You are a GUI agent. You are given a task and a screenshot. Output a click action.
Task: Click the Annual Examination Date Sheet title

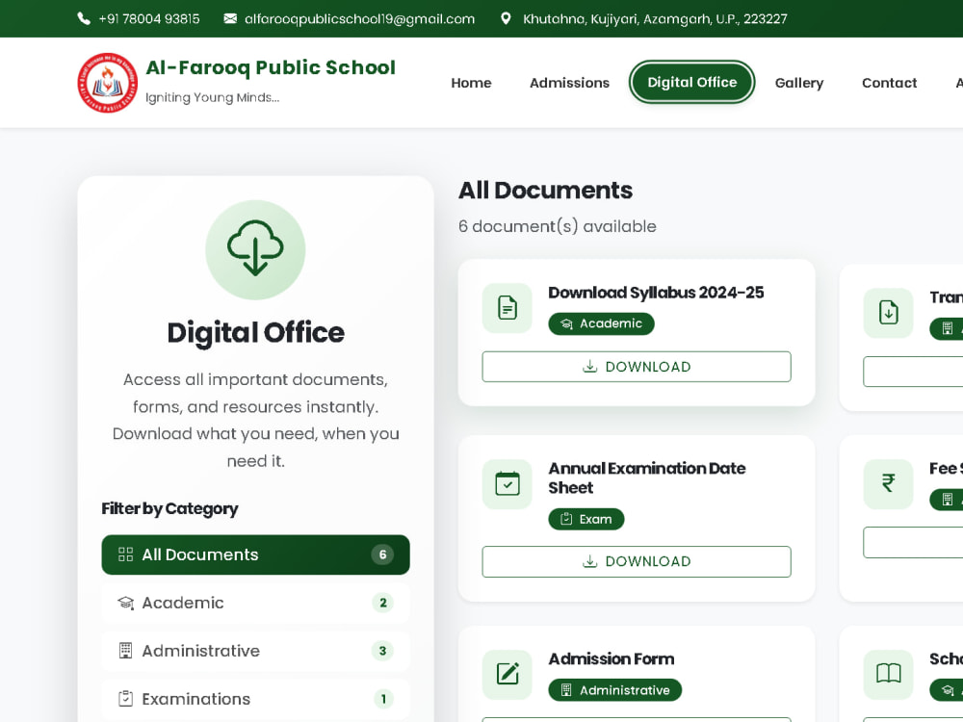click(647, 477)
